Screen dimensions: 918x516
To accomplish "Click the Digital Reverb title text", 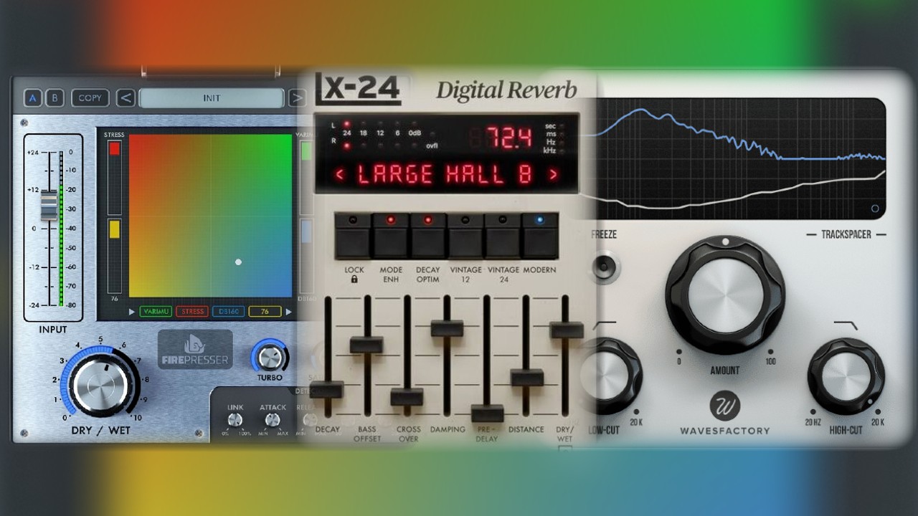I will pyautogui.click(x=506, y=90).
